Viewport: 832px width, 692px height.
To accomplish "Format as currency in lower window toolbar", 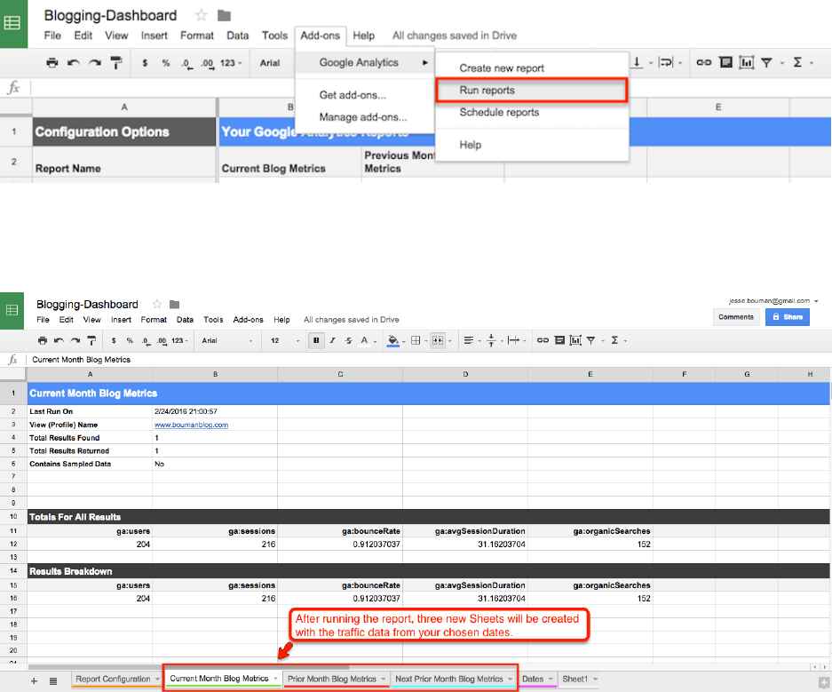I will [x=114, y=341].
